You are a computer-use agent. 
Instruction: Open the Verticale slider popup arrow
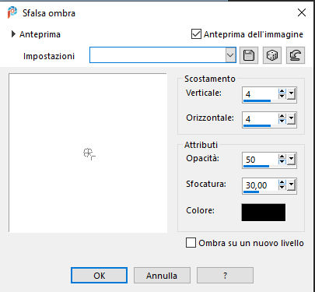click(291, 93)
